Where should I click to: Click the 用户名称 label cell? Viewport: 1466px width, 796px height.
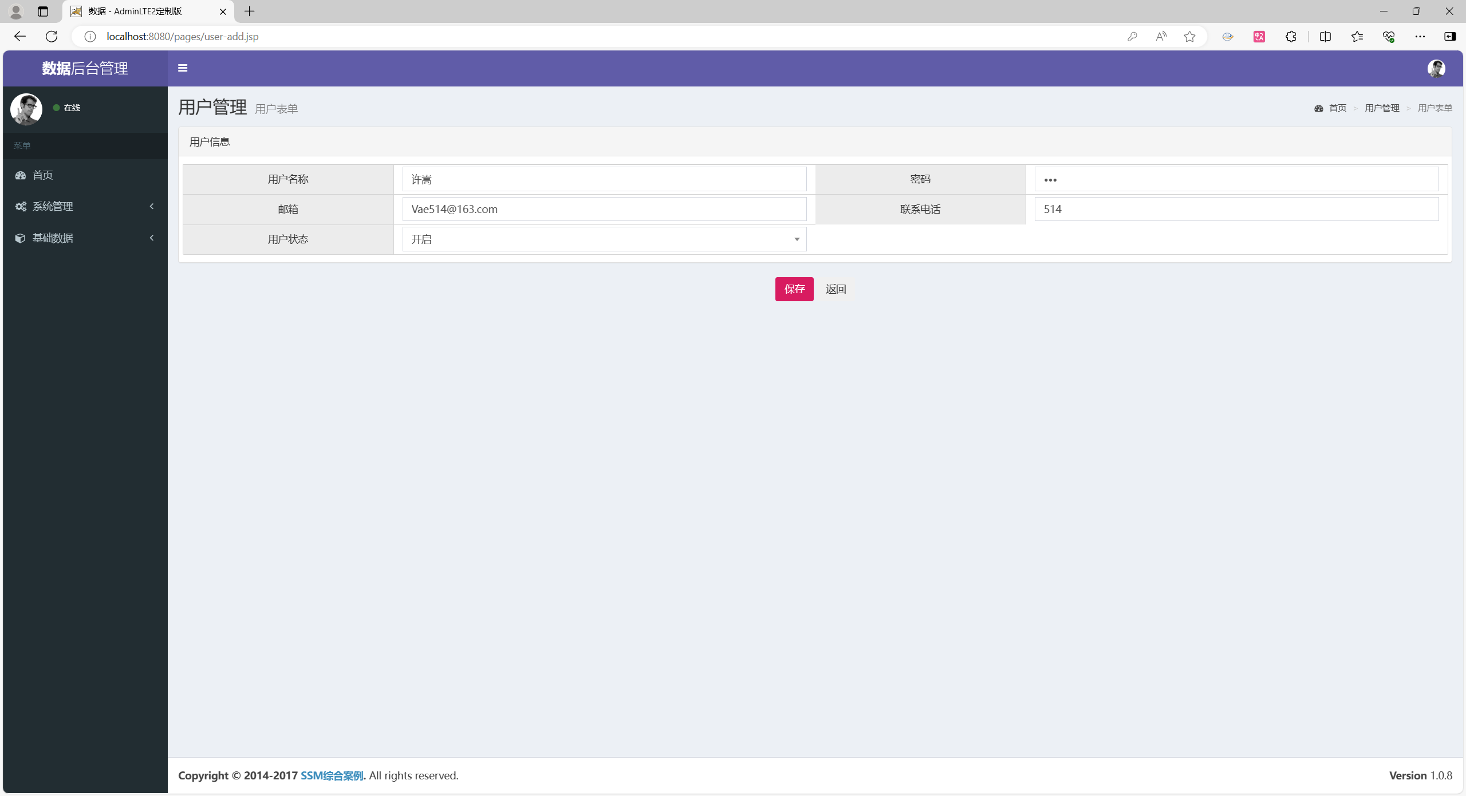tap(288, 179)
